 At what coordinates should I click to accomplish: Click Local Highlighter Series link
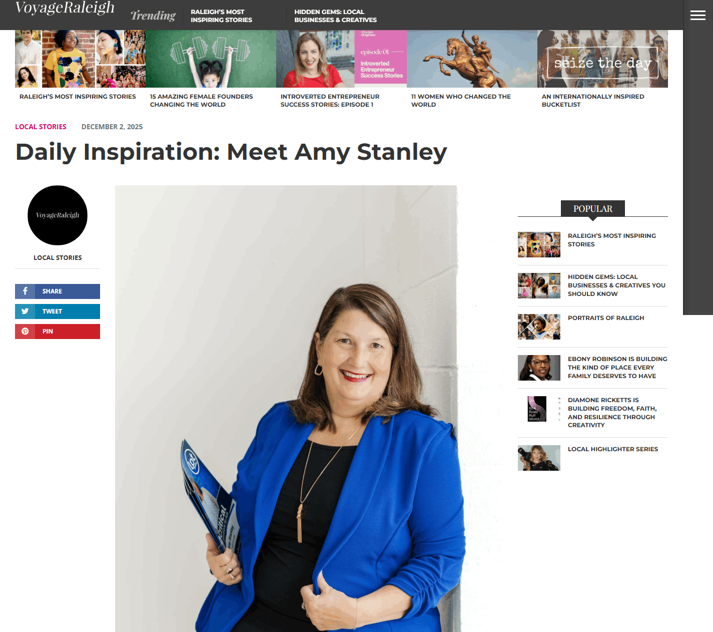point(613,449)
